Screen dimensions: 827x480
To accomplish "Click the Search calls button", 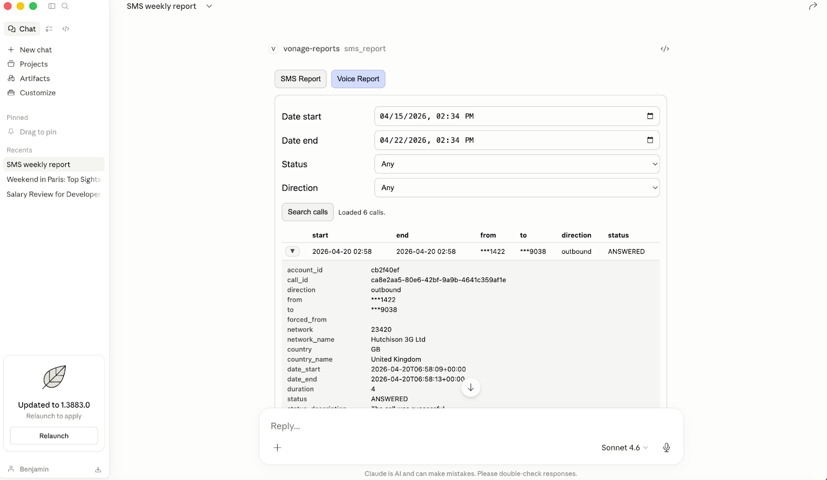I will click(x=308, y=212).
